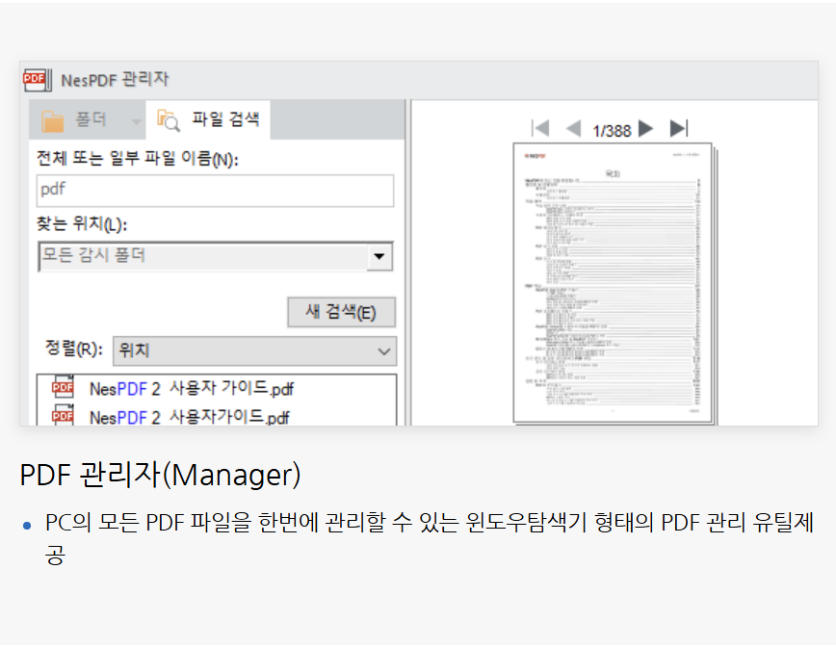Click the arrow of 모든 감시 폴더 dropdown
This screenshot has height=647, width=836.
point(379,256)
